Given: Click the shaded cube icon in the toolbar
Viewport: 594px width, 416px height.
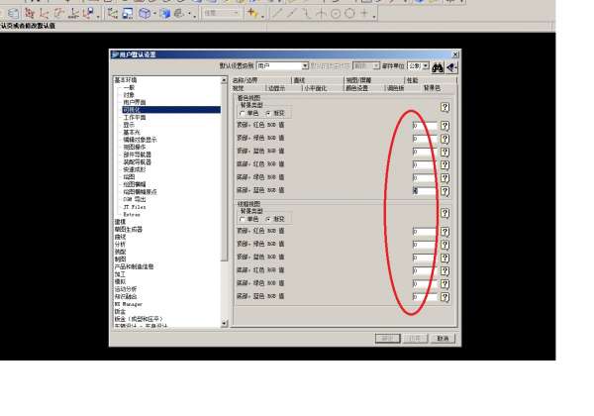Looking at the screenshot, I should click(145, 14).
